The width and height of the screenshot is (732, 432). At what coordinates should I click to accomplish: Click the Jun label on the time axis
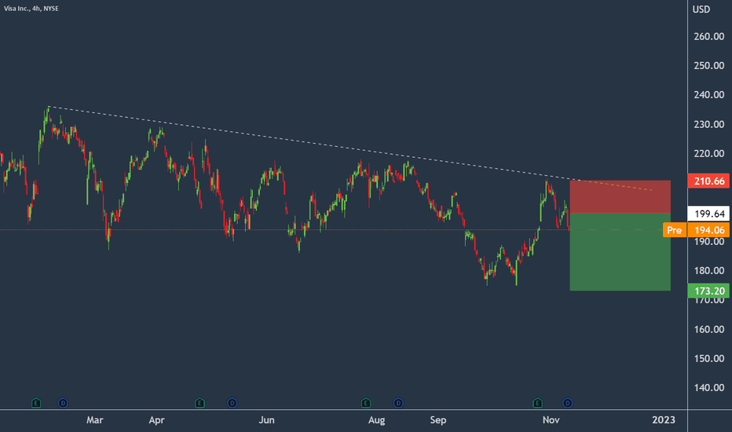(x=266, y=420)
